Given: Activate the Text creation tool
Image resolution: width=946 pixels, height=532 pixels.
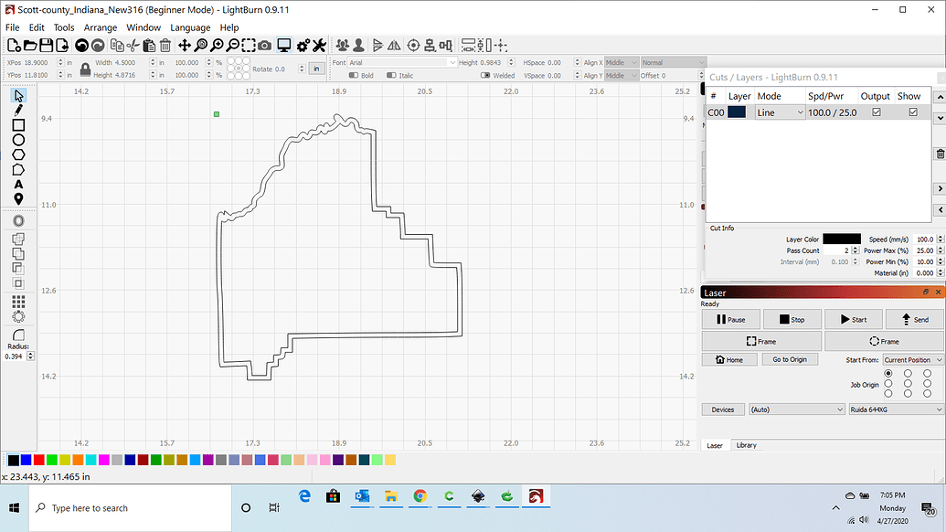Looking at the screenshot, I should (17, 185).
